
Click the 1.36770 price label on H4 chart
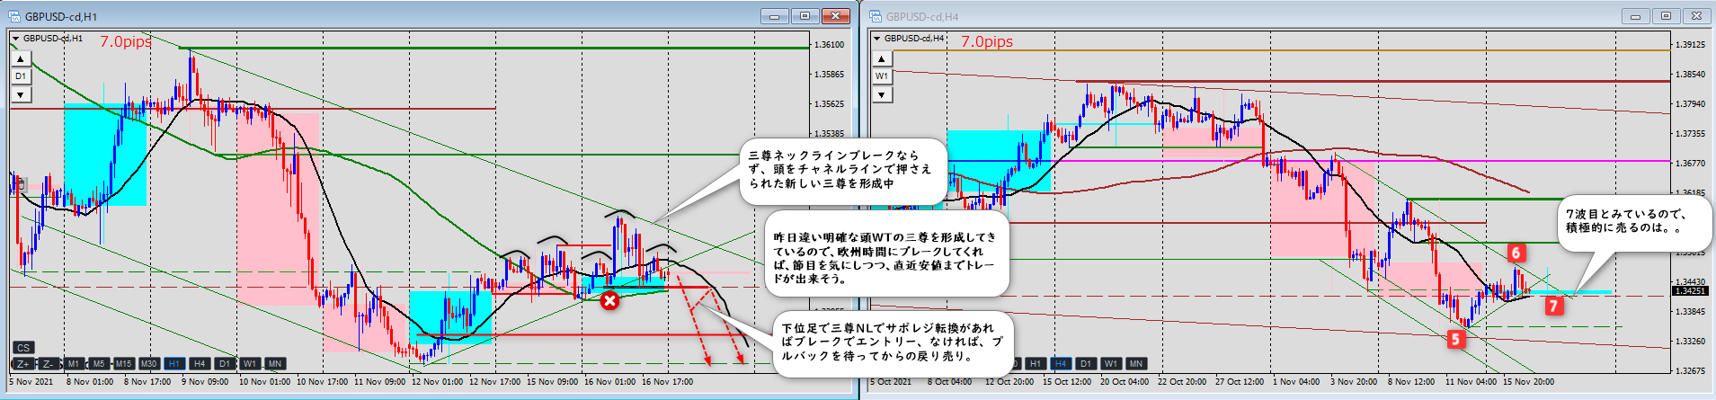coord(1690,164)
